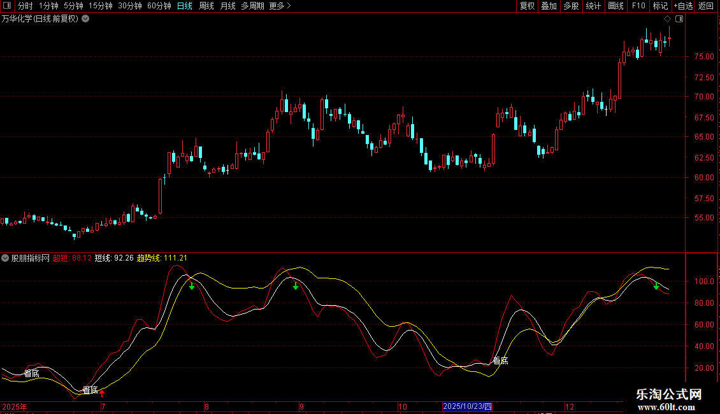Toggle 复权 price adjustment
Viewport: 720px width, 414px height.
tap(527, 6)
